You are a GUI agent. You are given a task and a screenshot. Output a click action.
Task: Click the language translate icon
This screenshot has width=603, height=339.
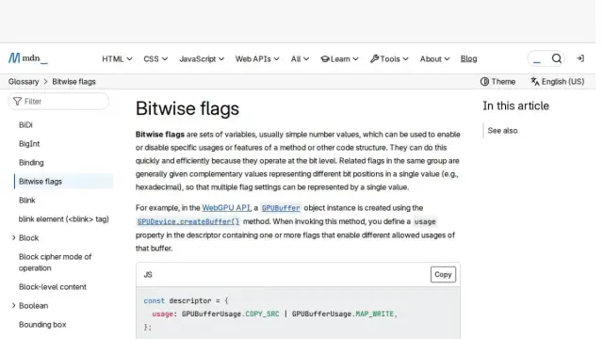pyautogui.click(x=535, y=82)
